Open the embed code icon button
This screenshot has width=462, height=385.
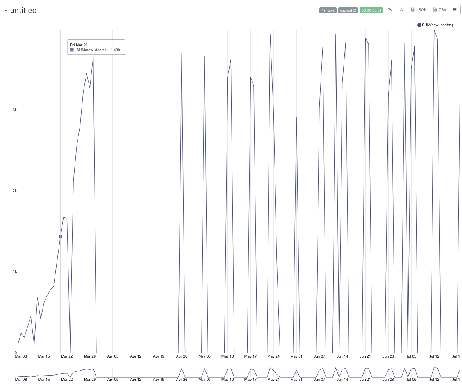click(401, 10)
